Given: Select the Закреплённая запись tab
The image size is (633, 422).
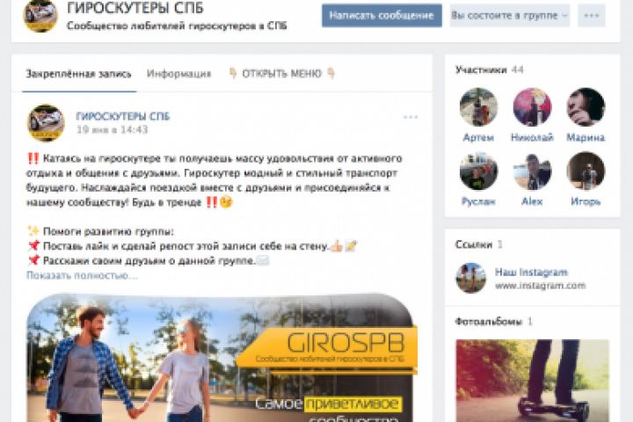Looking at the screenshot, I should point(79,74).
